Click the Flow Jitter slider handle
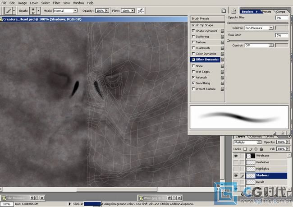The height and width of the screenshot is (207, 293). point(228,41)
